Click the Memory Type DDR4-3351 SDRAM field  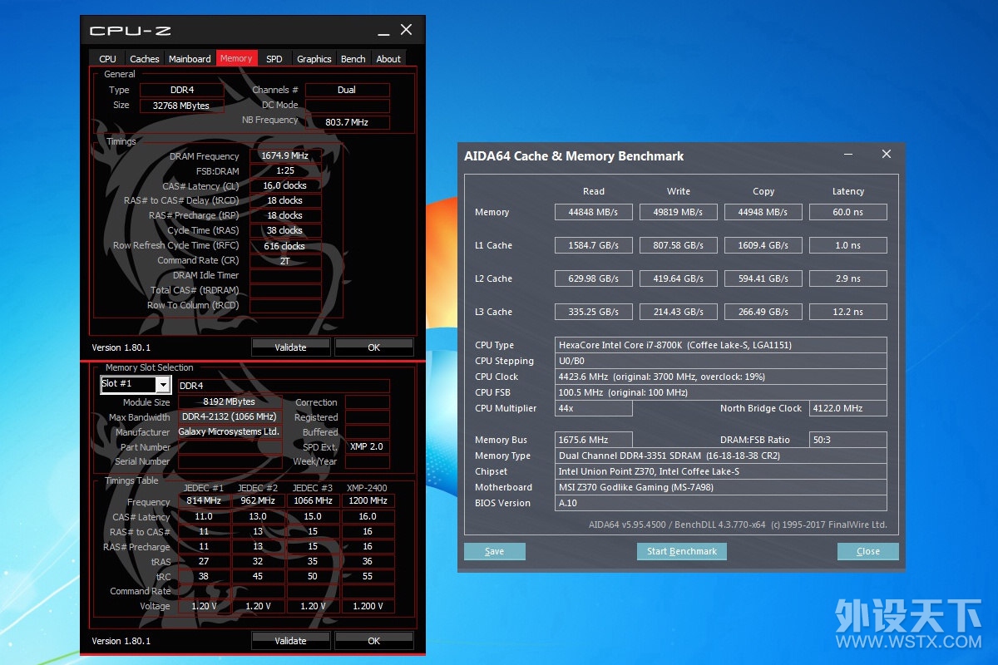[721, 456]
